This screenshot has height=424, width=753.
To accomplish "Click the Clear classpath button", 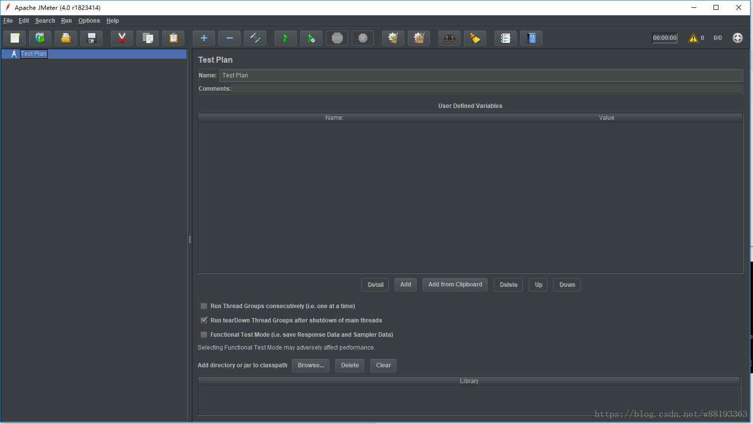I will 383,365.
